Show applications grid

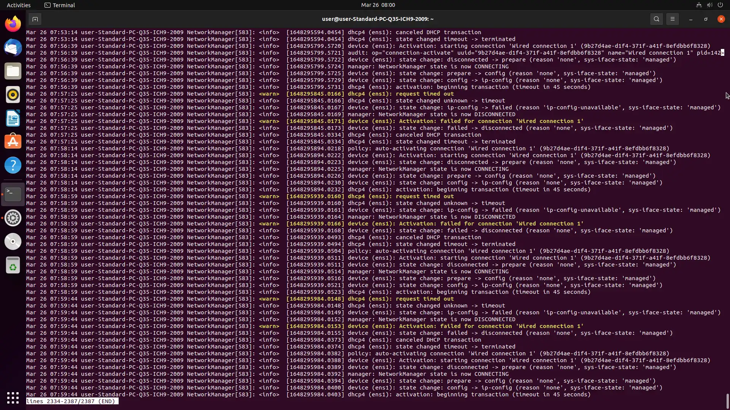click(13, 397)
